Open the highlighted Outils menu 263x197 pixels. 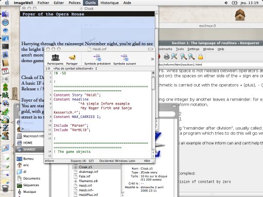[x=90, y=3]
